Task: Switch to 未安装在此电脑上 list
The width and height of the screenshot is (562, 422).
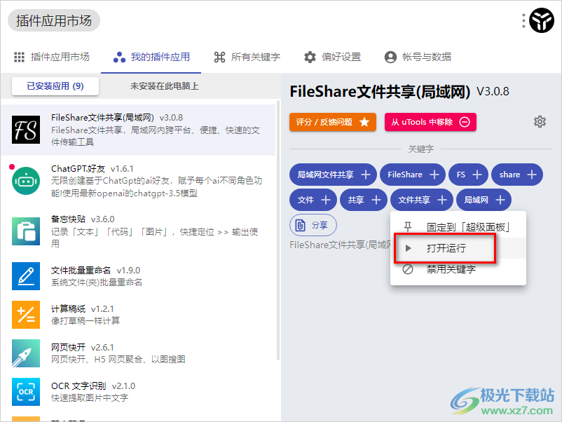Action: (x=165, y=86)
